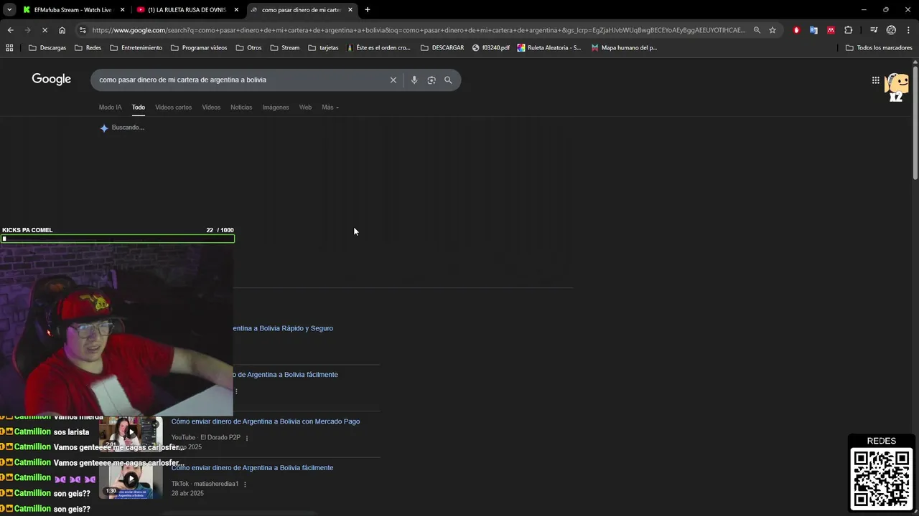Open options for the El Dorado P2P result

(247, 438)
